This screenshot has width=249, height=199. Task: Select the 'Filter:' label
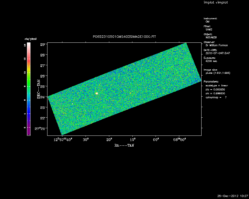(x=207, y=26)
